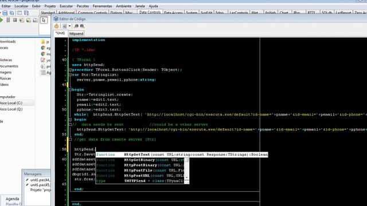Open the Pacotes menu

(83, 6)
